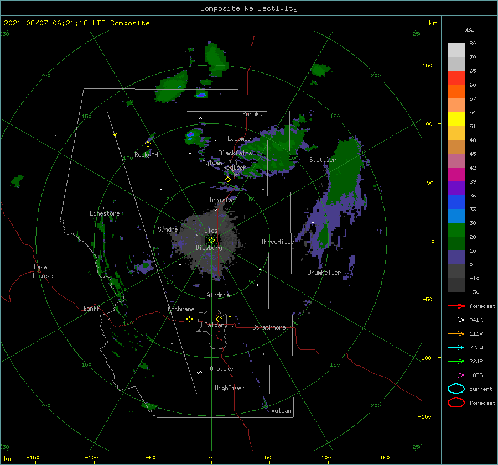Select the HighRiver label
Screen dimensions: 498x465
point(230,388)
